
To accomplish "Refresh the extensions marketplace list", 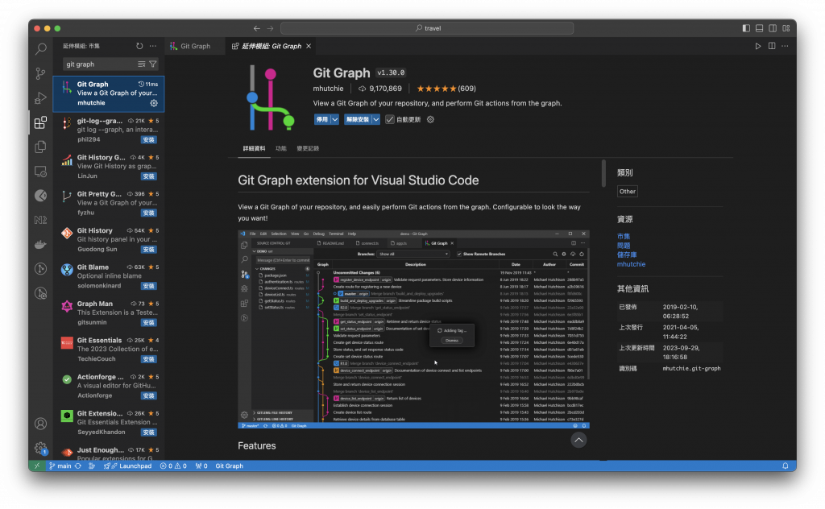I will 139,46.
